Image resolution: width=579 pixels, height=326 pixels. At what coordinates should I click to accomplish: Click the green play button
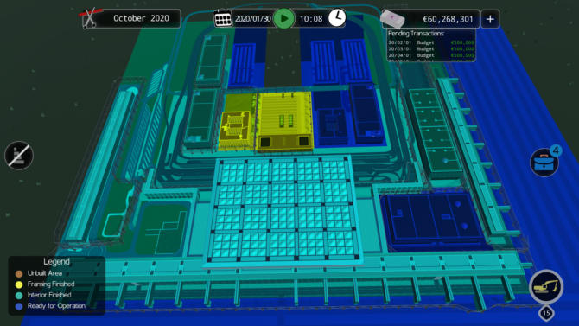pos(283,18)
